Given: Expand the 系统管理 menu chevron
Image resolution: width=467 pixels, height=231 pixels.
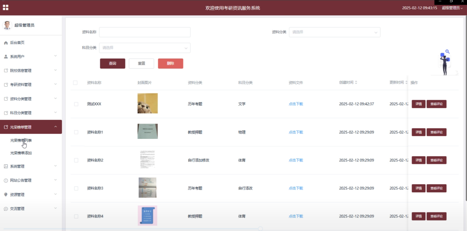Looking at the screenshot, I should tap(55, 166).
